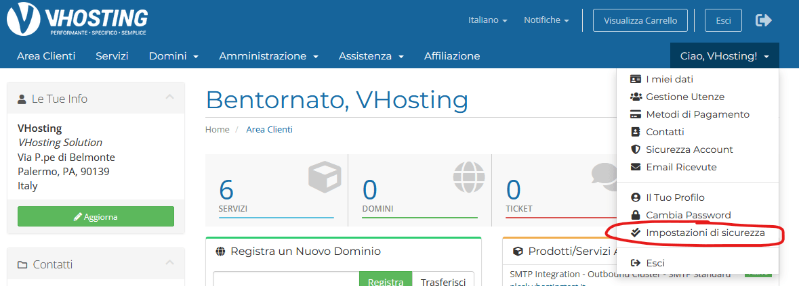Toggle the Ciao, VHosting! account dropdown

pos(724,56)
